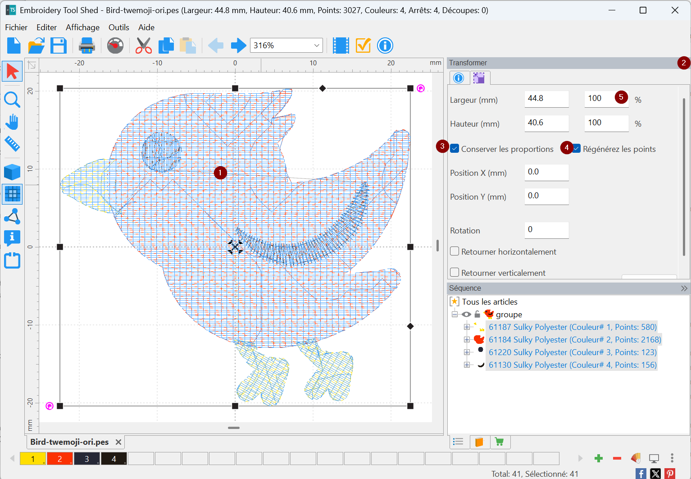Collapse the groupe tree node
The height and width of the screenshot is (479, 691).
pyautogui.click(x=455, y=315)
